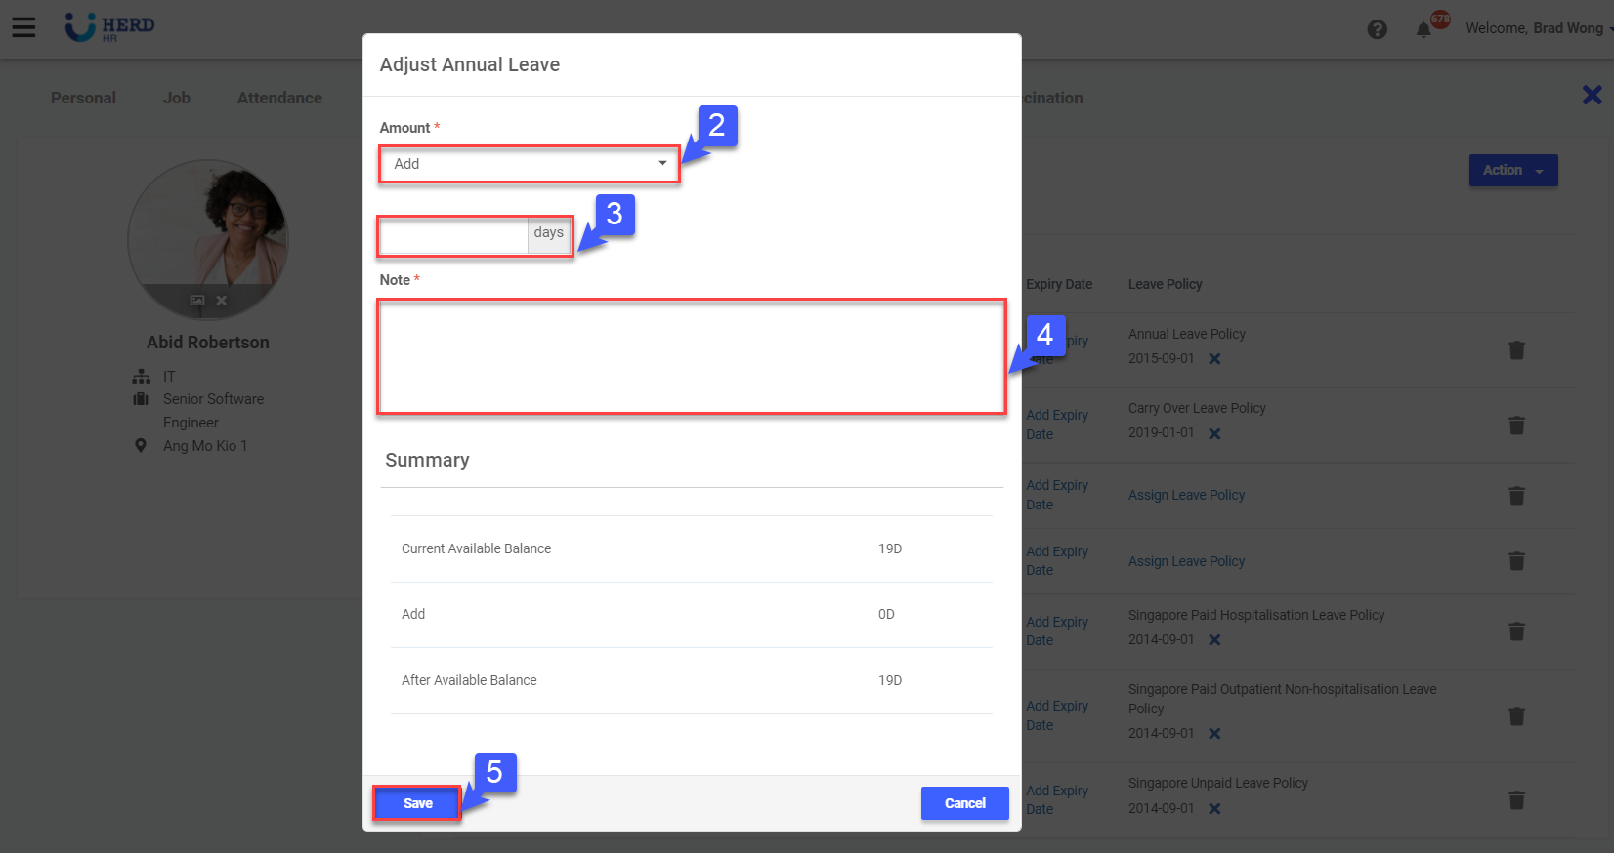Click the upload photo icon under avatar
Image resolution: width=1614 pixels, height=853 pixels.
tap(197, 301)
